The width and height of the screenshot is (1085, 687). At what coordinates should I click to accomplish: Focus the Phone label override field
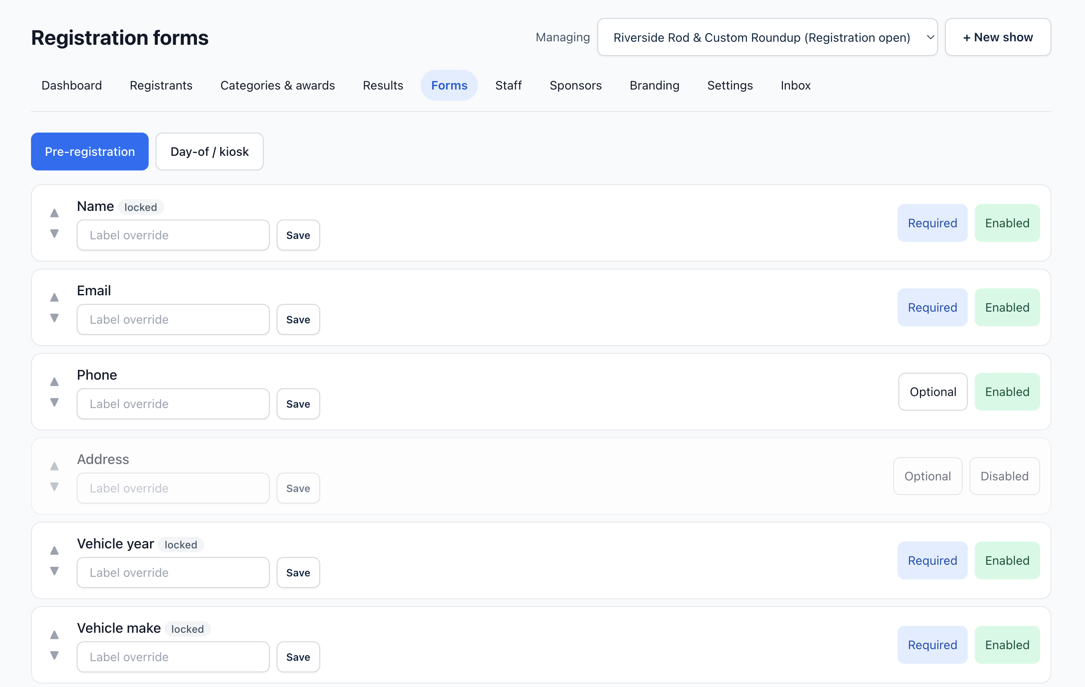pos(173,404)
